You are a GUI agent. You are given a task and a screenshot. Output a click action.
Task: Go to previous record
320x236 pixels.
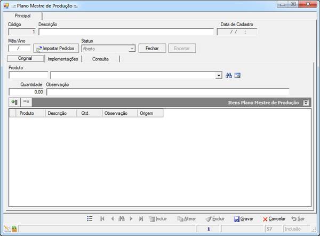click(113, 218)
